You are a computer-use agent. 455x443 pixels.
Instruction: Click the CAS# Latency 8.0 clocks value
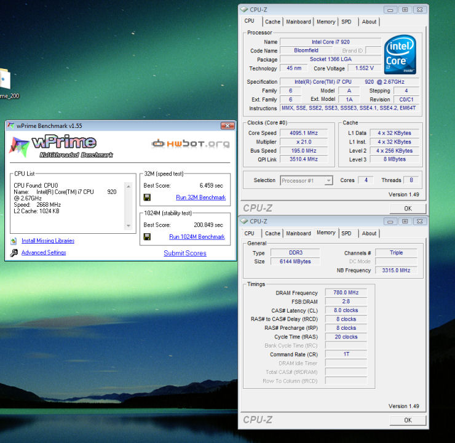tap(346, 310)
